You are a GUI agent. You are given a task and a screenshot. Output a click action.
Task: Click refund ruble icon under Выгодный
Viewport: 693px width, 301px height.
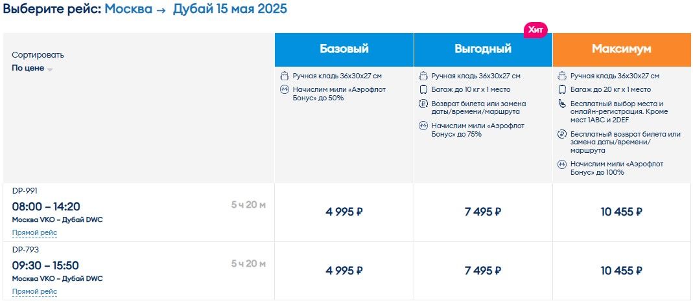coord(423,104)
